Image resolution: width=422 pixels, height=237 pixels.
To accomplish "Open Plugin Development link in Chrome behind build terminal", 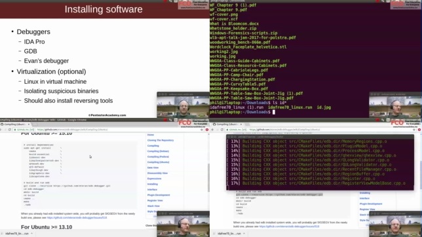I will [371, 204].
